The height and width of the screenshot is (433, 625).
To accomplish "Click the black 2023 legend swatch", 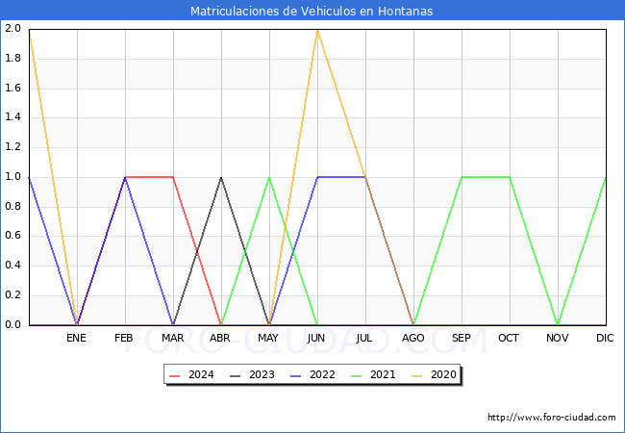I will point(236,375).
